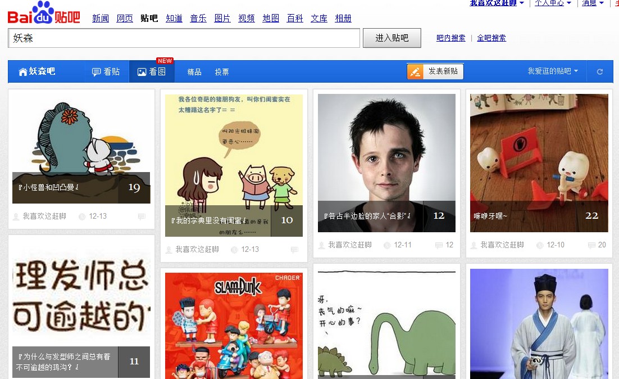Click user icon under portrait card
Screen dimensions: 619x379
(322, 245)
